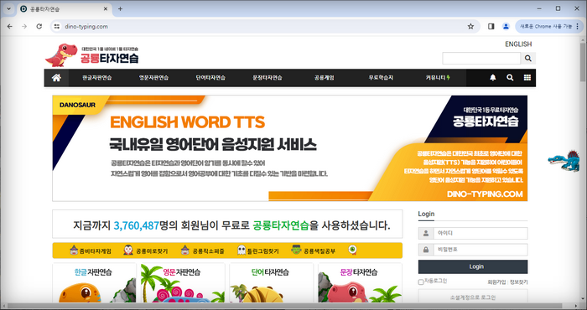
Task: Open the 영문 자판연습 card
Action: click(183, 282)
